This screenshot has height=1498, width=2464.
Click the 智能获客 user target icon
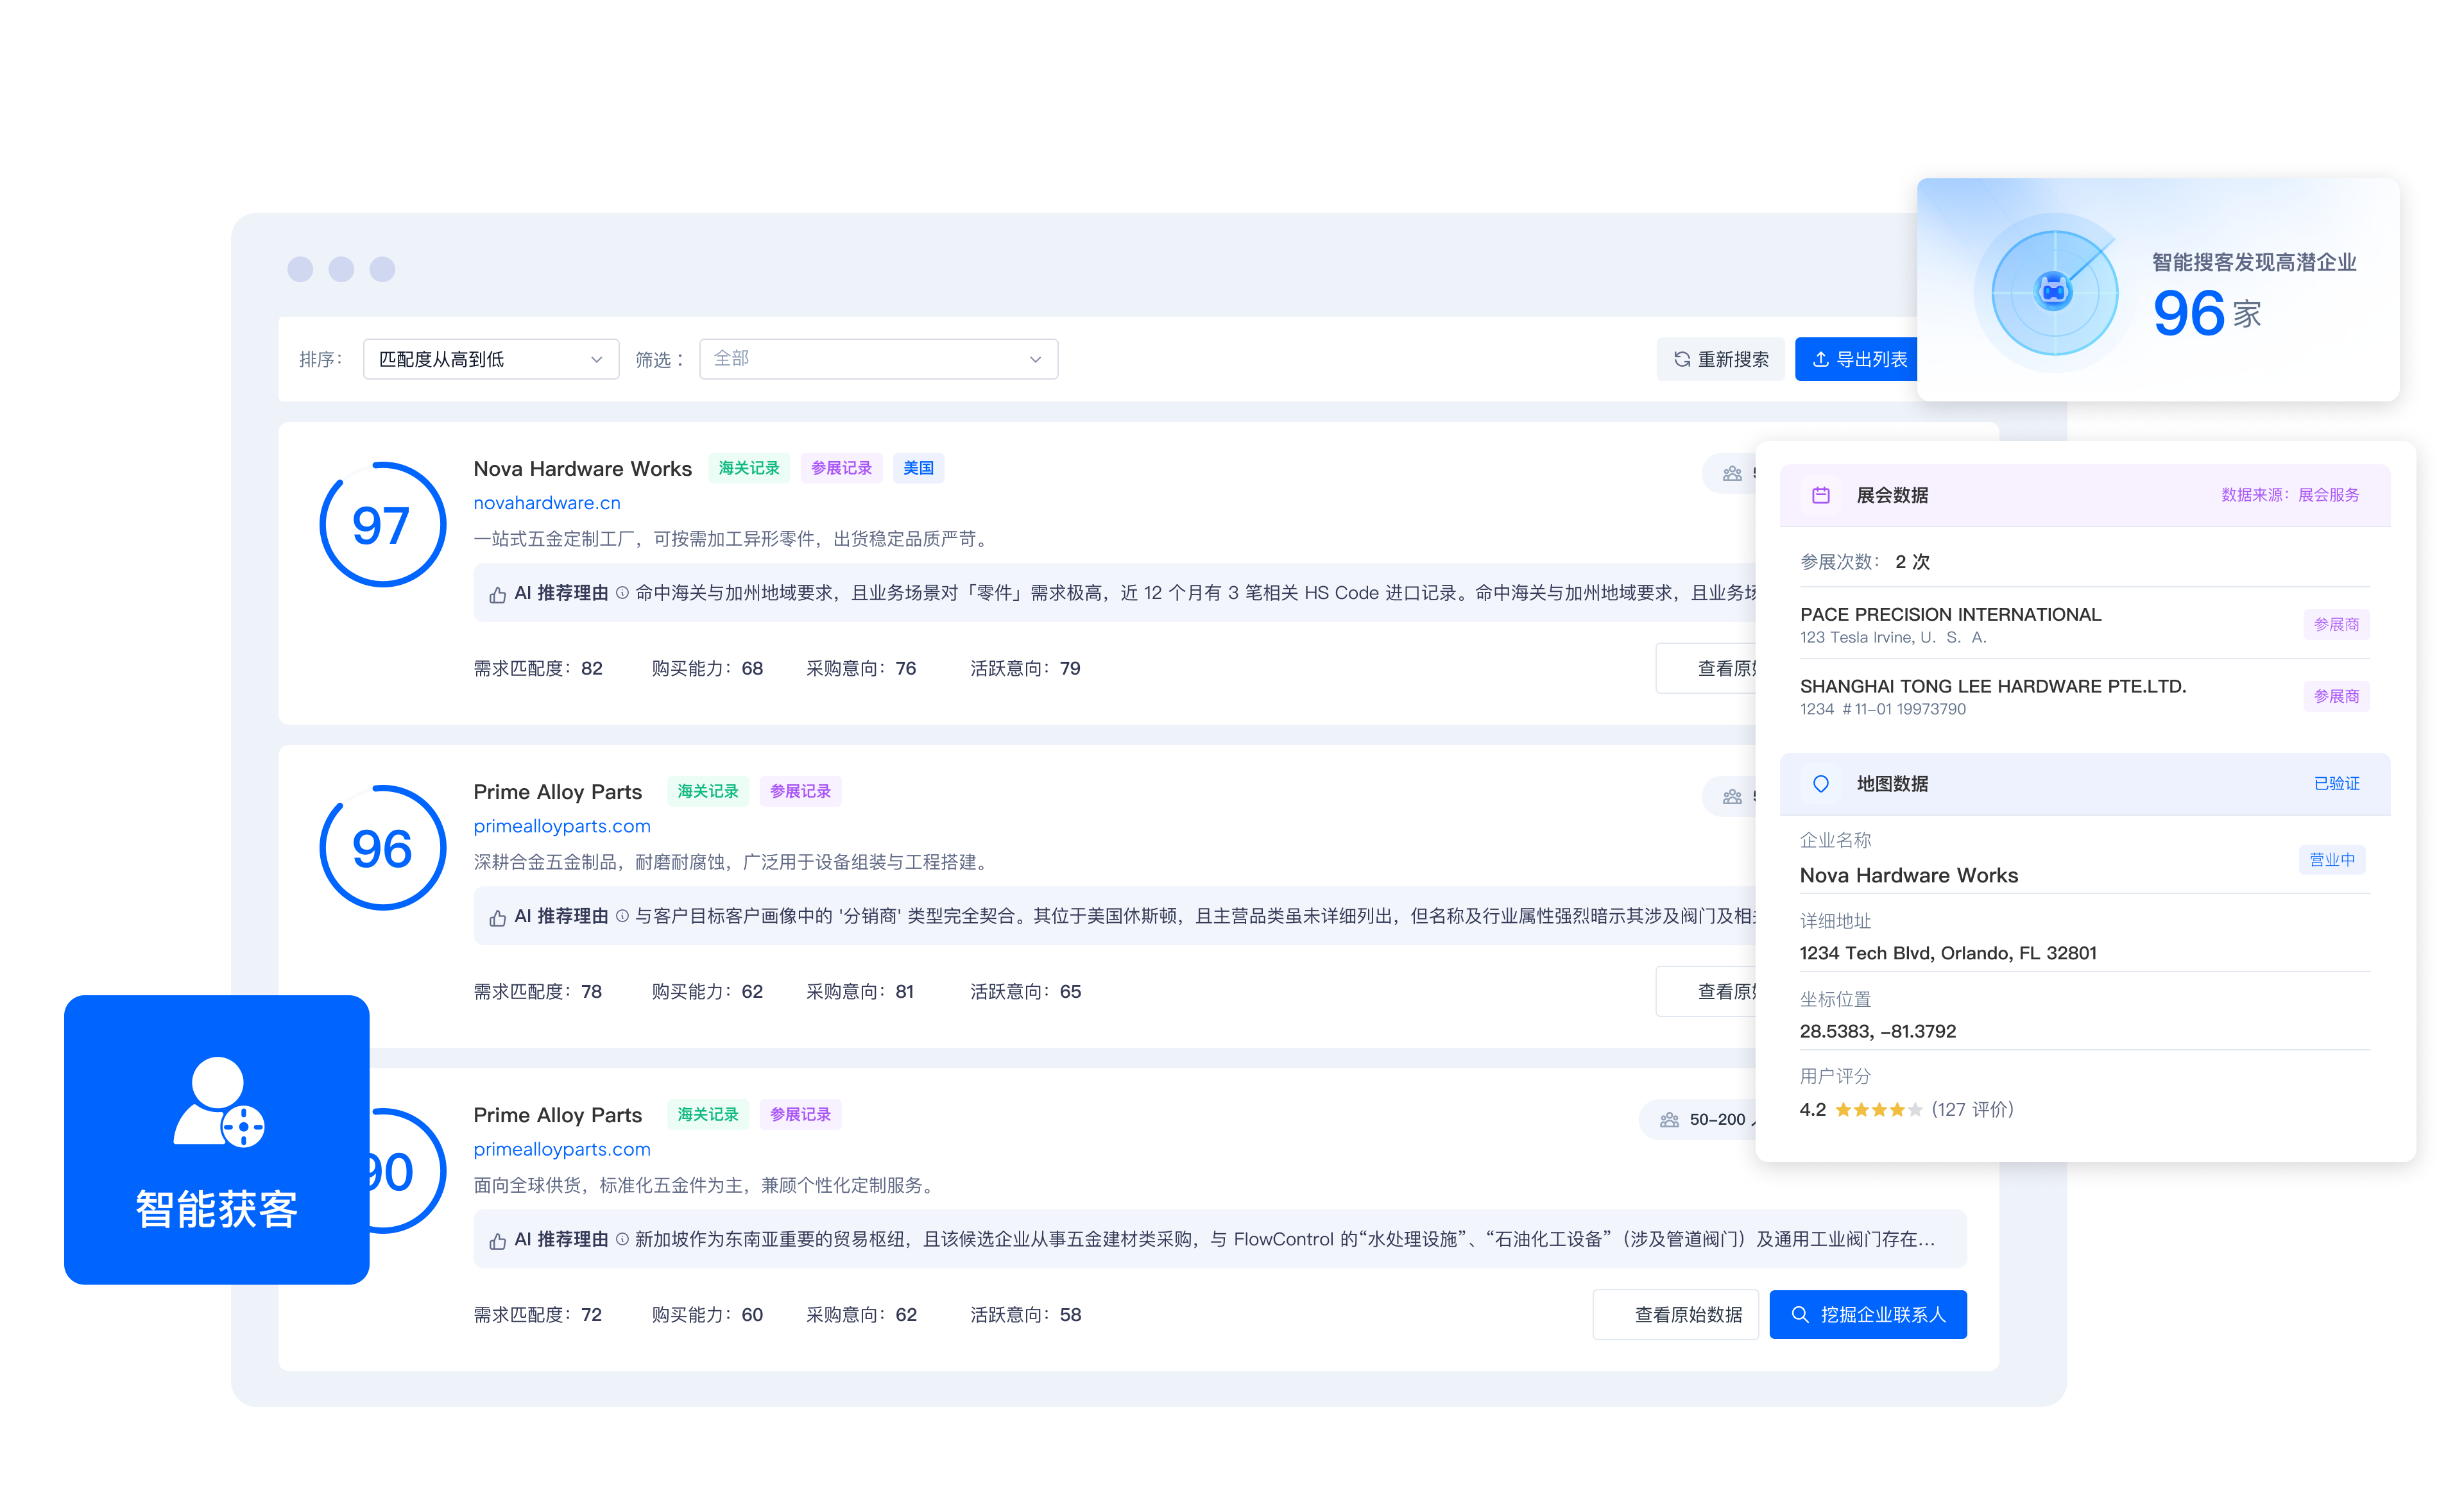coord(219,1101)
